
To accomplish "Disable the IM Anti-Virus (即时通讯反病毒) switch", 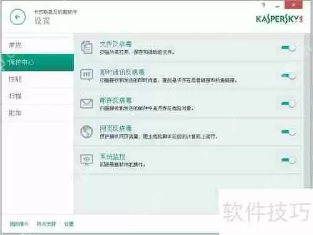I will click(288, 76).
